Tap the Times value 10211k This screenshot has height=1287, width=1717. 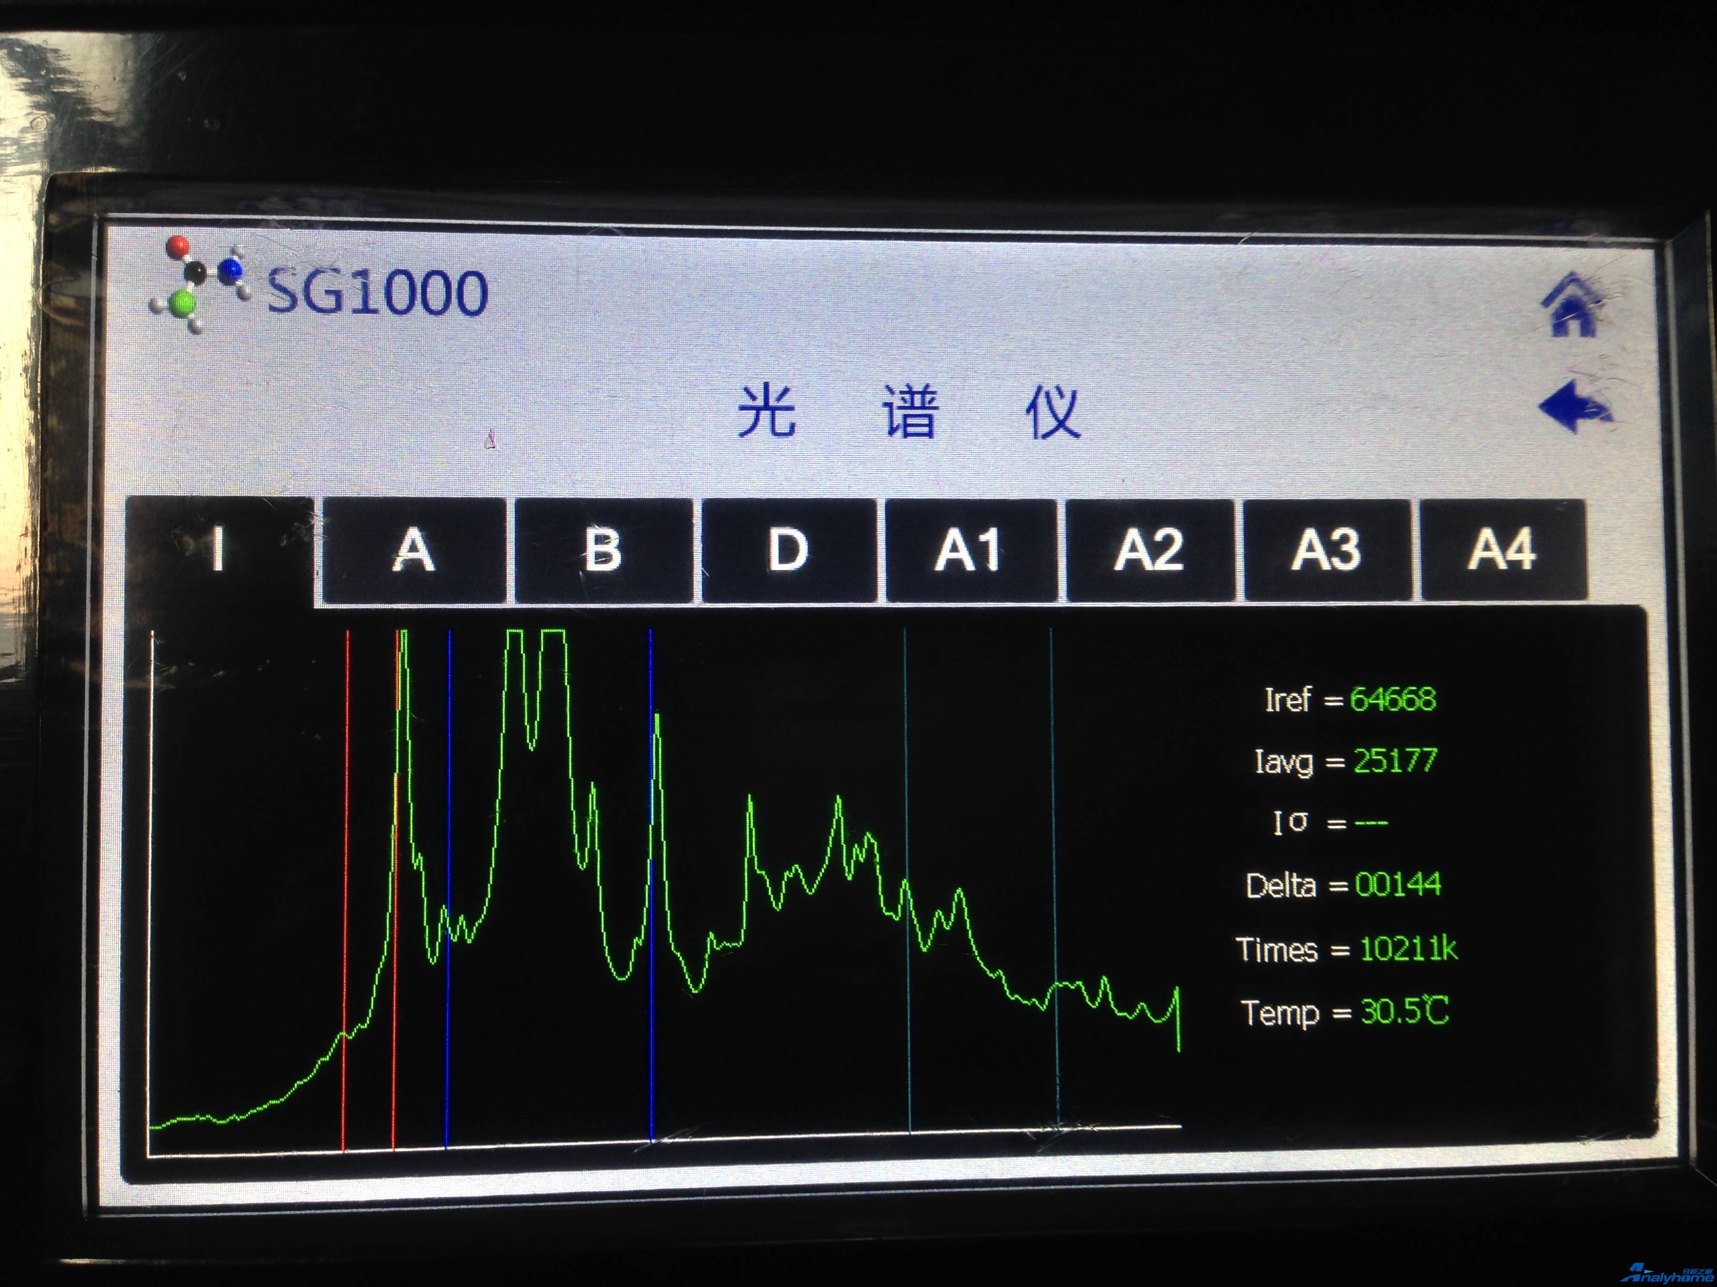pyautogui.click(x=1409, y=949)
